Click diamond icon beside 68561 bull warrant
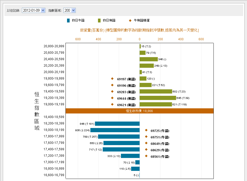 (x=146, y=156)
